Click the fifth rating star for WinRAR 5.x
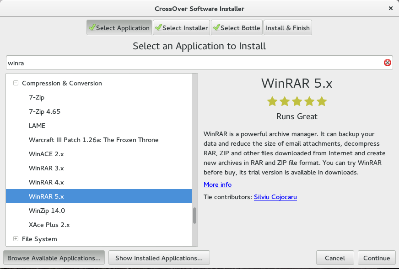This screenshot has height=269, width=399. click(x=322, y=101)
